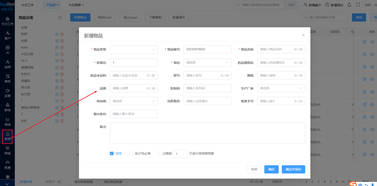Edit the 保健品 category
Viewport: 377px width, 186px height.
tap(57, 81)
